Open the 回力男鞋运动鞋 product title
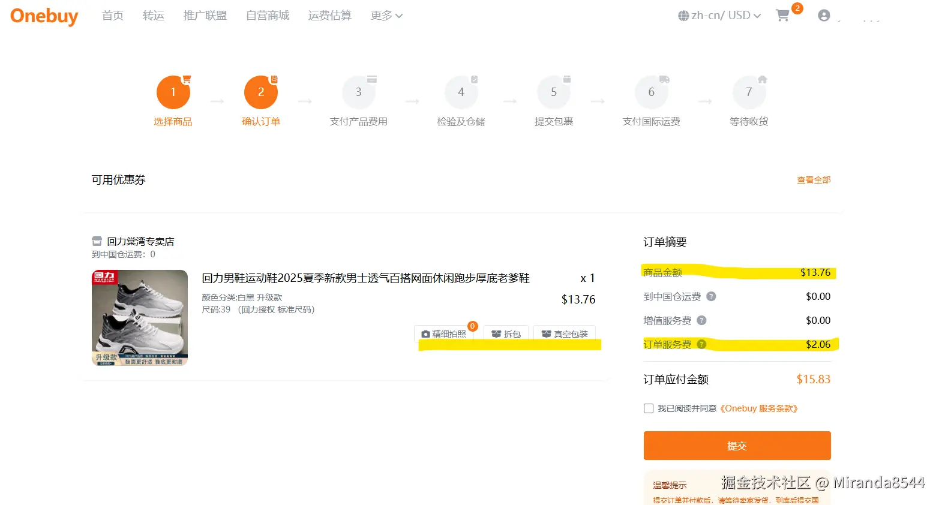Image resolution: width=939 pixels, height=505 pixels. (x=365, y=278)
